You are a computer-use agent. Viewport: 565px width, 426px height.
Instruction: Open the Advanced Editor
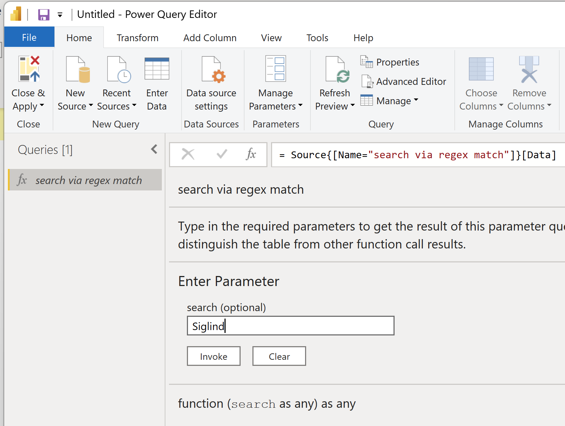click(x=404, y=82)
